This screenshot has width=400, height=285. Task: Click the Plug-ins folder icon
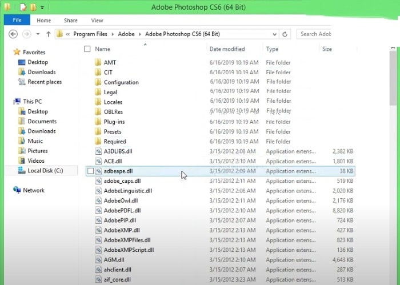98,122
